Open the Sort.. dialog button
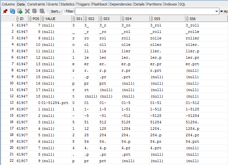Image resolution: width=228 pixels, height=165 pixels. 56,11
